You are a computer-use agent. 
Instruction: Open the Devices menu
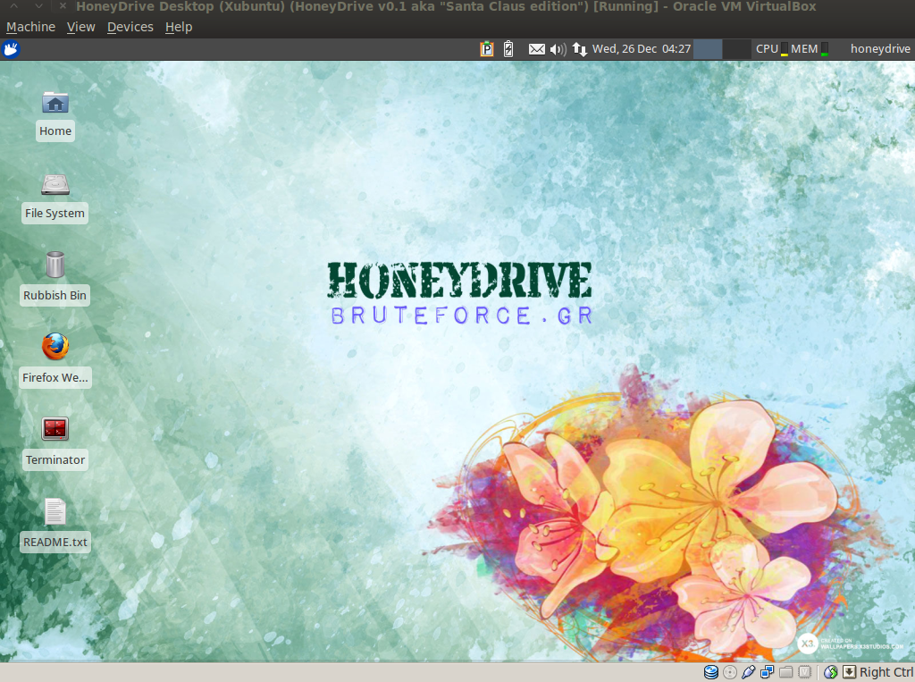130,27
